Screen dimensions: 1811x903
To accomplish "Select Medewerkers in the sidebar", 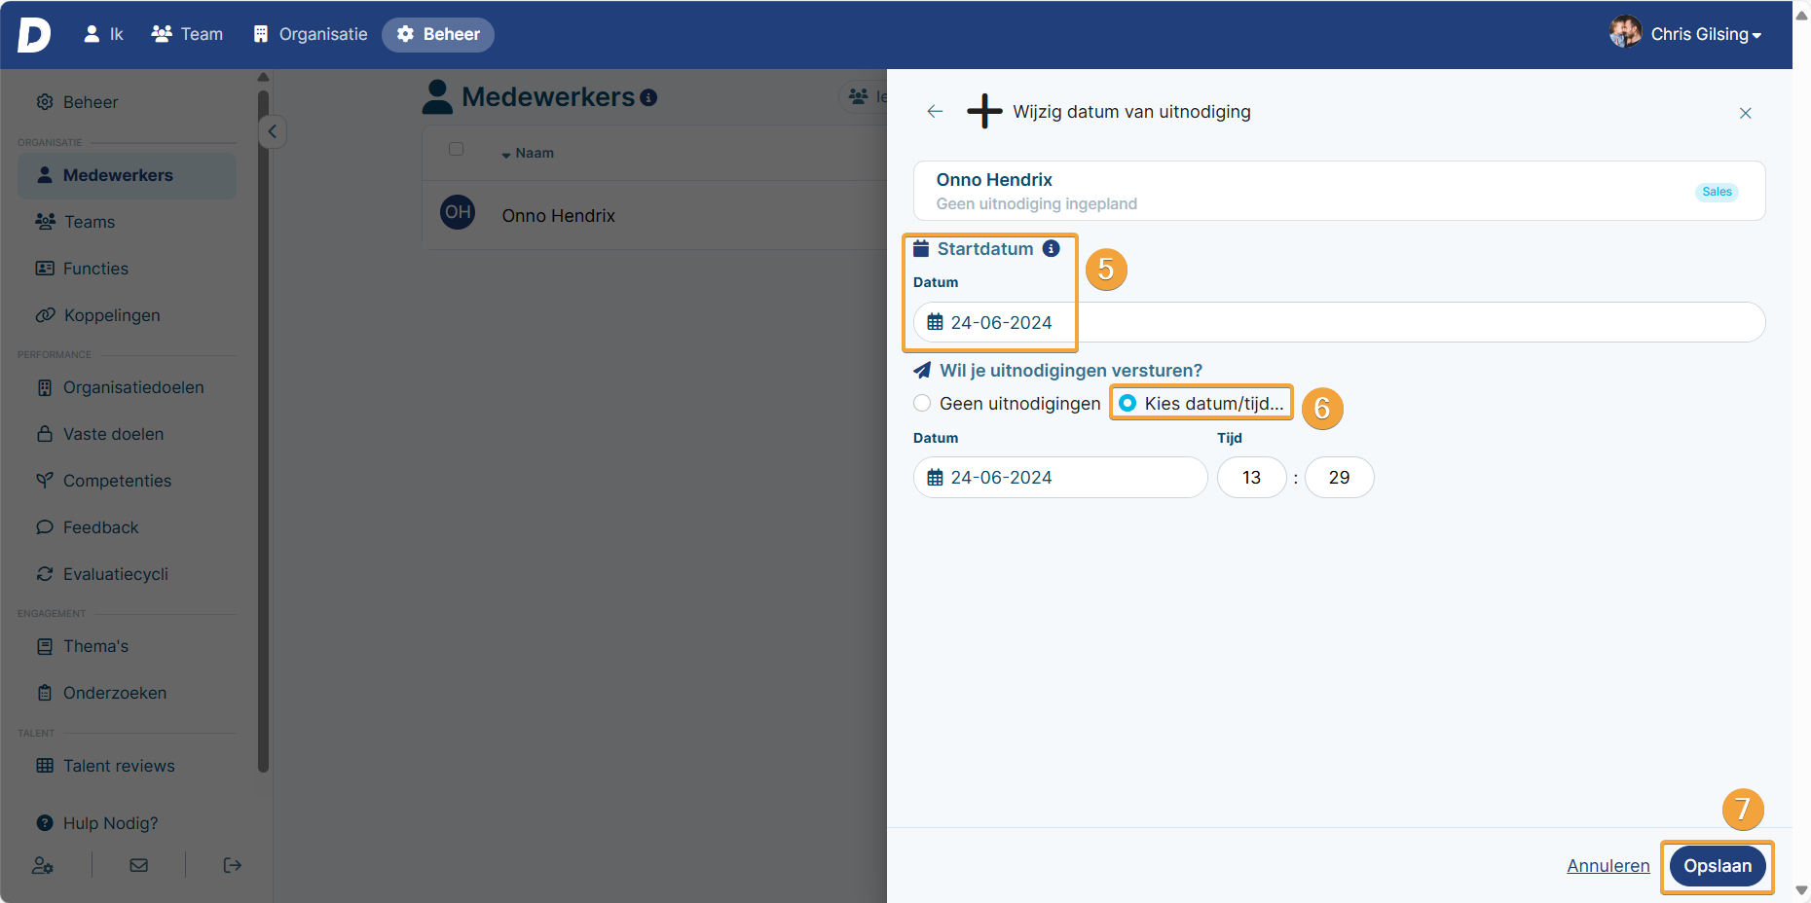I will click(x=127, y=175).
